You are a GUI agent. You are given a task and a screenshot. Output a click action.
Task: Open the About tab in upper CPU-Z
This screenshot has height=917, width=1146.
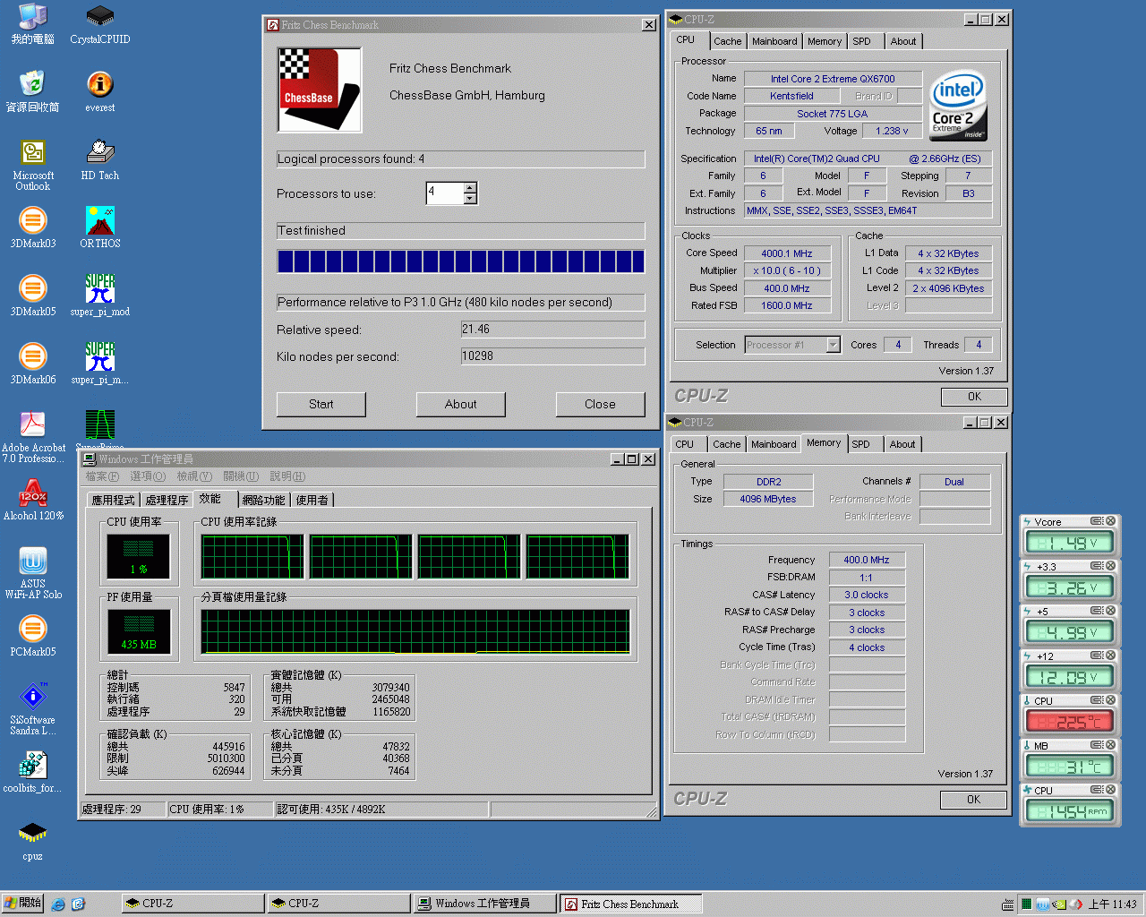click(903, 41)
